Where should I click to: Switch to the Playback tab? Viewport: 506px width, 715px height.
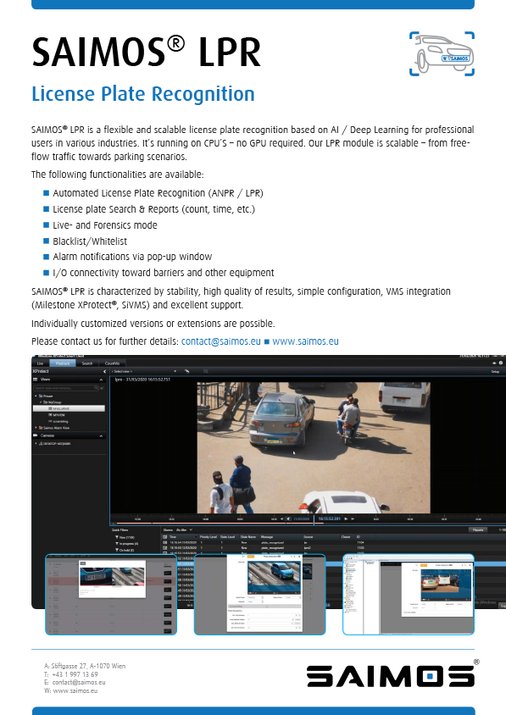click(63, 363)
